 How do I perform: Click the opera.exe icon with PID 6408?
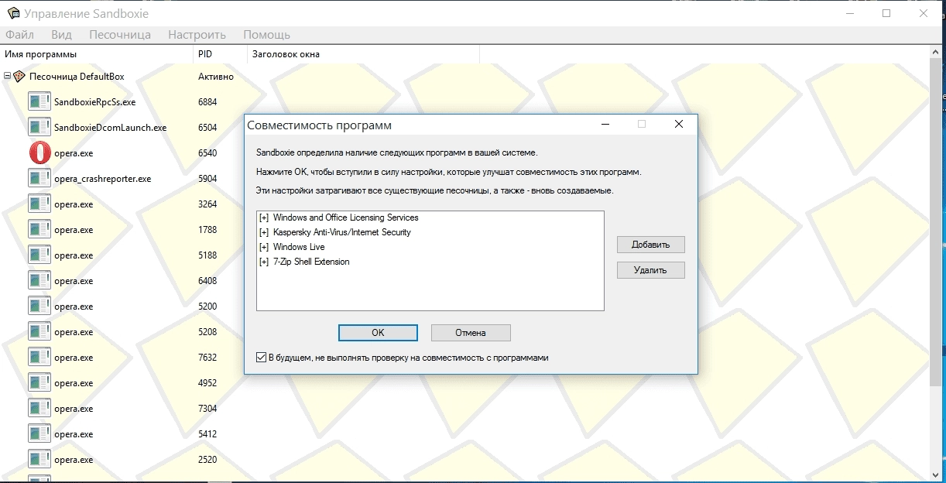click(x=39, y=280)
